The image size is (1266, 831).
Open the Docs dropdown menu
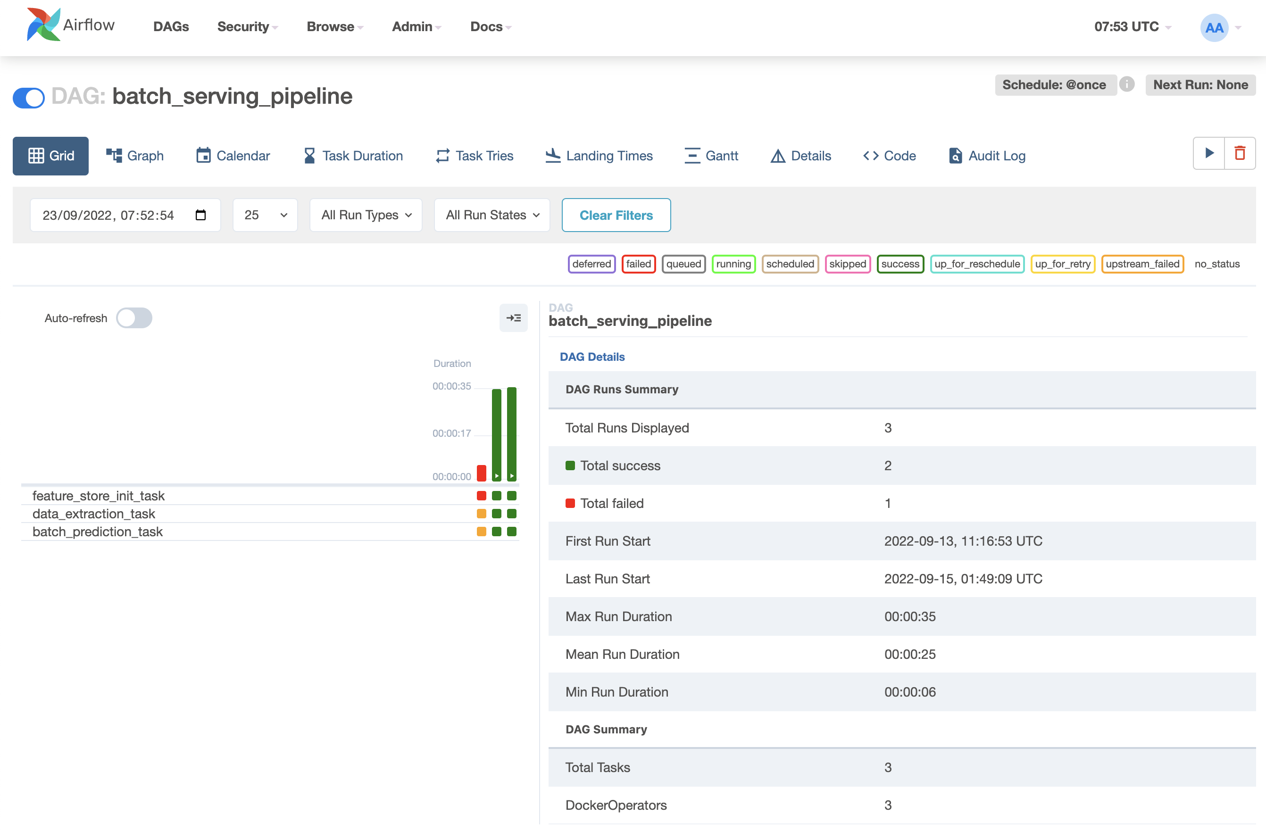click(491, 26)
